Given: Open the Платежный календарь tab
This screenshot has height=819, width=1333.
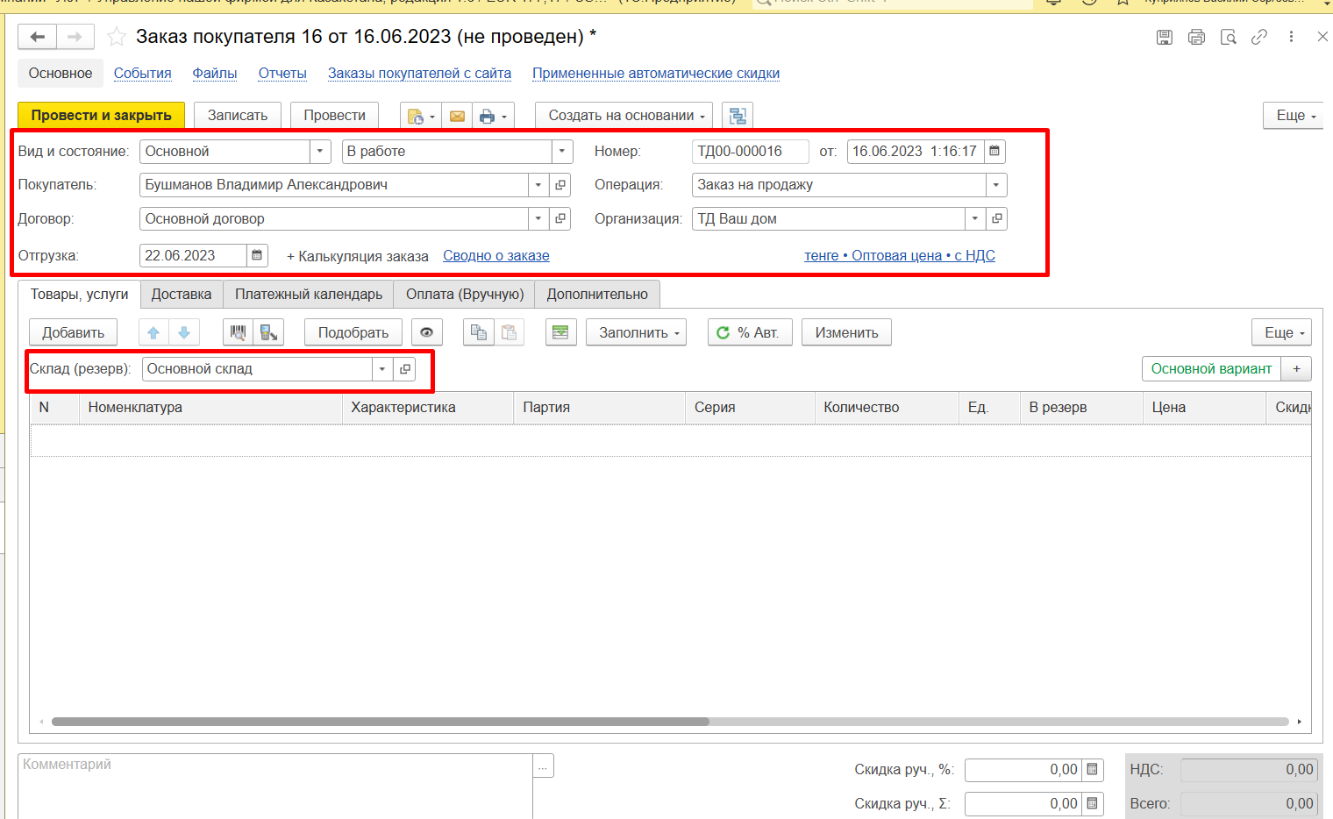Looking at the screenshot, I should [x=309, y=294].
